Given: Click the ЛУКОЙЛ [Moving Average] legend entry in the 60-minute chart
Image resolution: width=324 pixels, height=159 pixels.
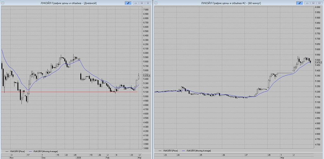Looking at the screenshot, I should pos(196,151).
